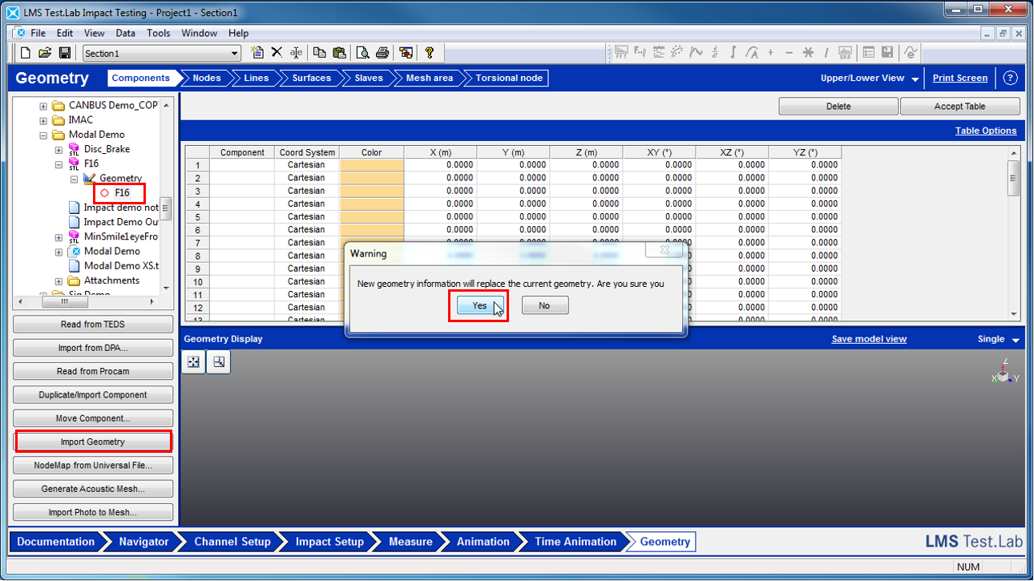Confirm with Yes in Warning dialog

click(x=479, y=305)
